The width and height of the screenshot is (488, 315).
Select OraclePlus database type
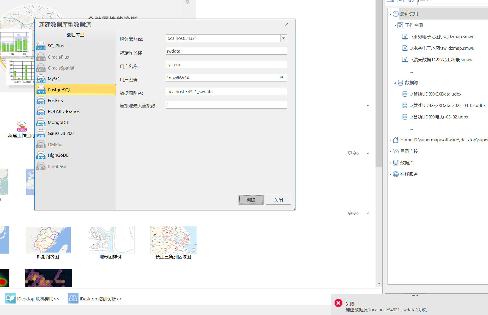(x=75, y=57)
